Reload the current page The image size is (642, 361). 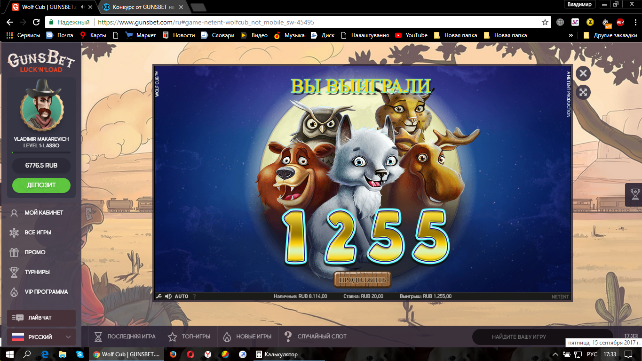click(x=36, y=22)
